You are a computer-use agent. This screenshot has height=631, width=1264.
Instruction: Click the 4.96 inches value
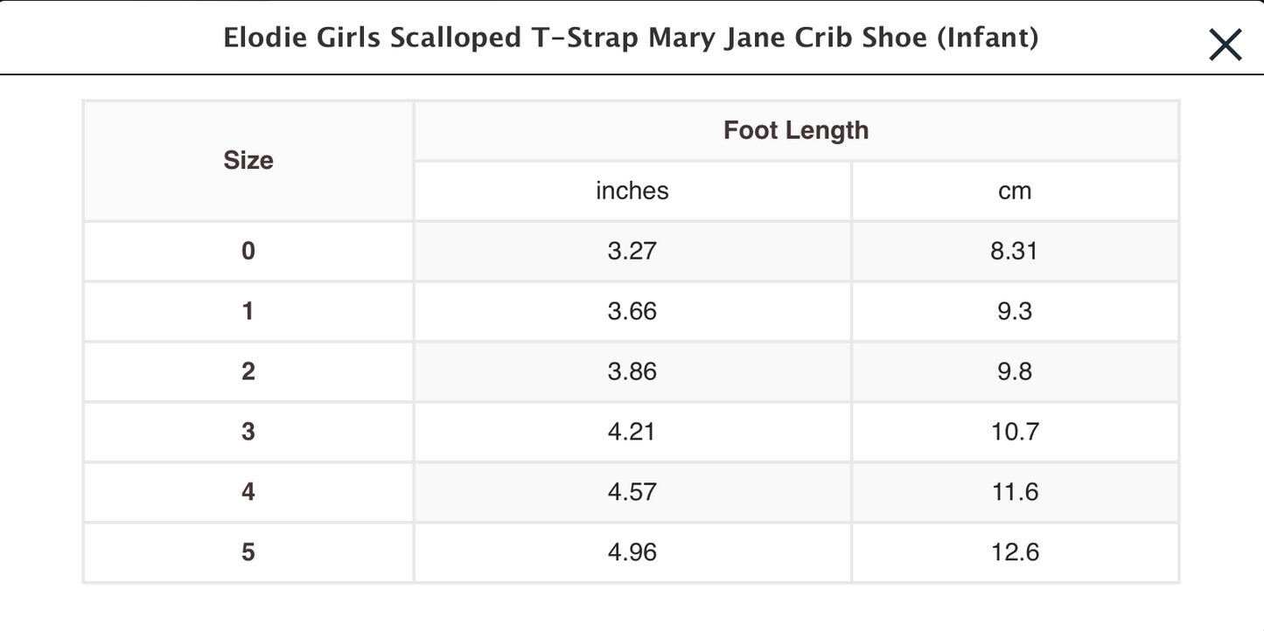632,552
